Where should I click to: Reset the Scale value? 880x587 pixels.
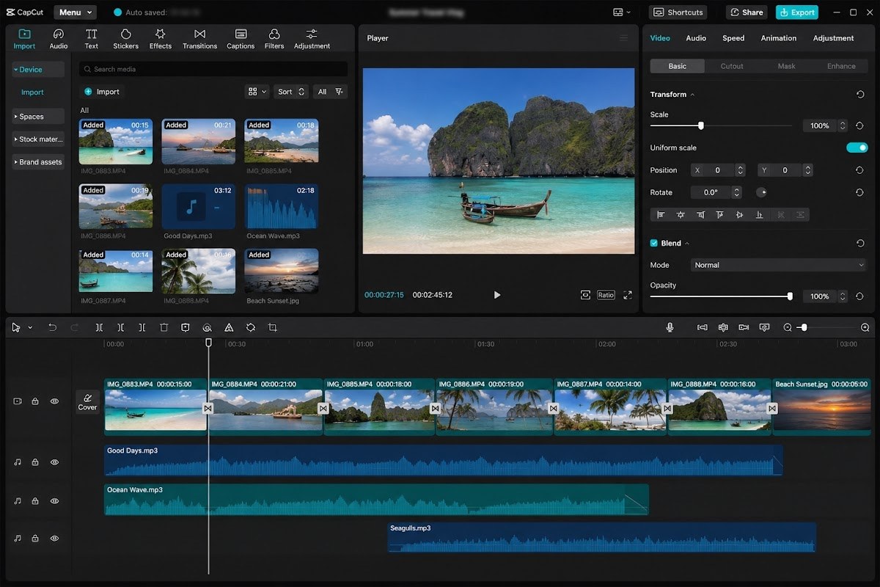point(860,126)
